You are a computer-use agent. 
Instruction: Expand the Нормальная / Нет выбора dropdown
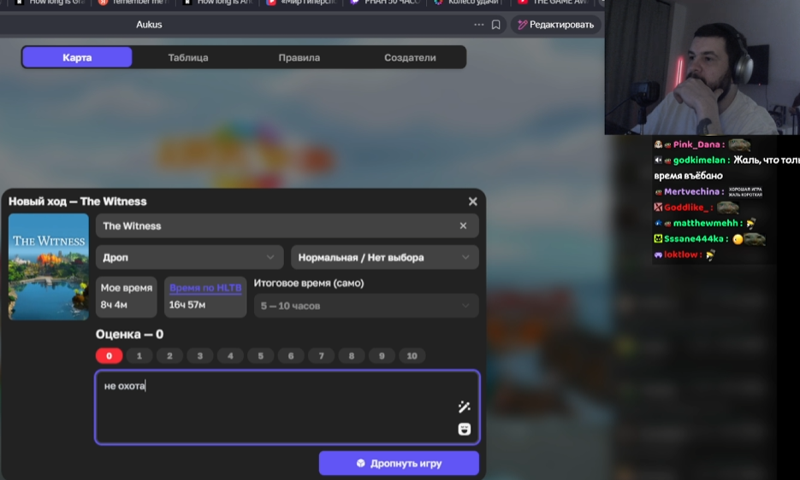(385, 257)
